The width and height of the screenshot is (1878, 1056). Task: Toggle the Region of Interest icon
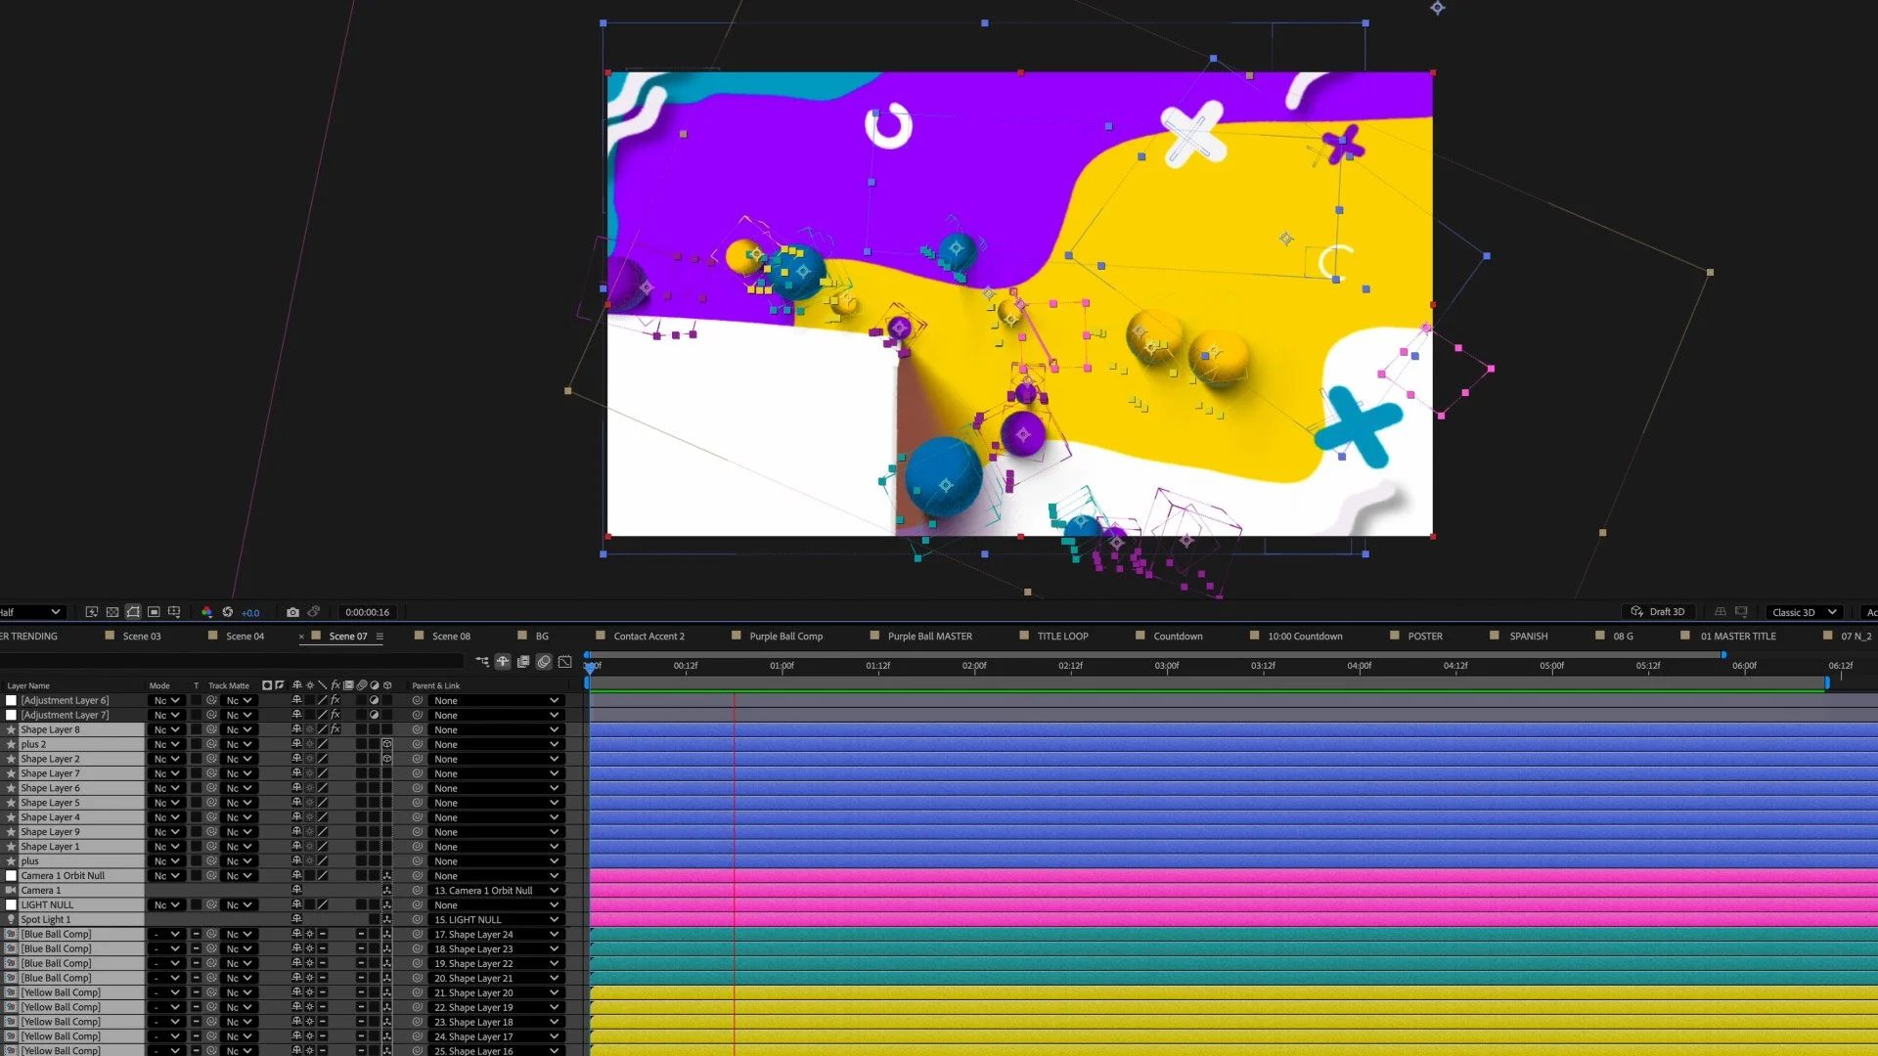point(154,612)
